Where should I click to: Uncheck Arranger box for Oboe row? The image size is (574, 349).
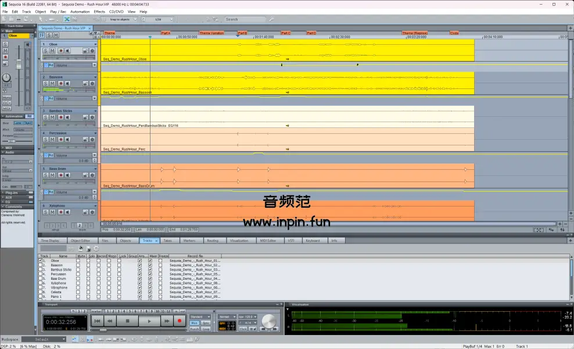(139, 261)
